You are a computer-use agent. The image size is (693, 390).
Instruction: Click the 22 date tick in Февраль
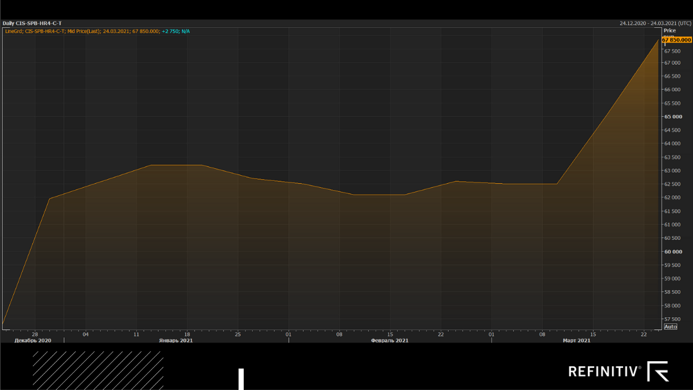click(x=441, y=334)
